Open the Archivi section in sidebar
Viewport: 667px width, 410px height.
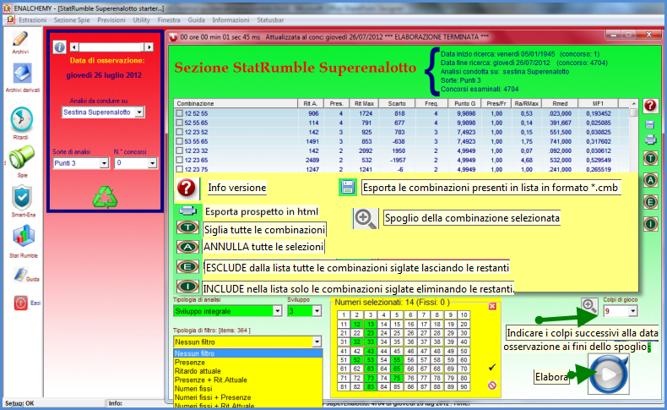[20, 40]
